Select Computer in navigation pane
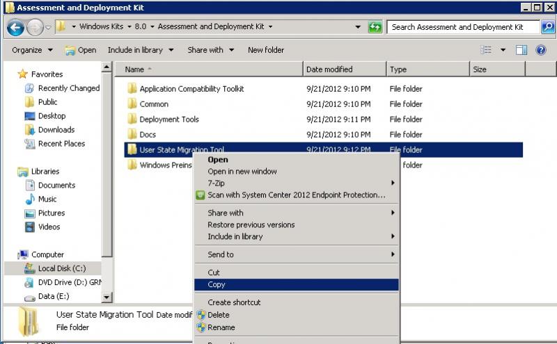 (x=47, y=254)
